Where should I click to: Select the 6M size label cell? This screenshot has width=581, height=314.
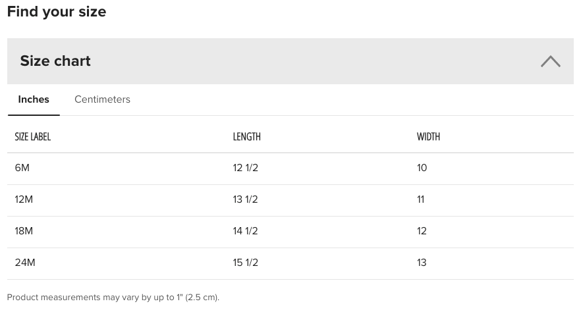point(22,168)
